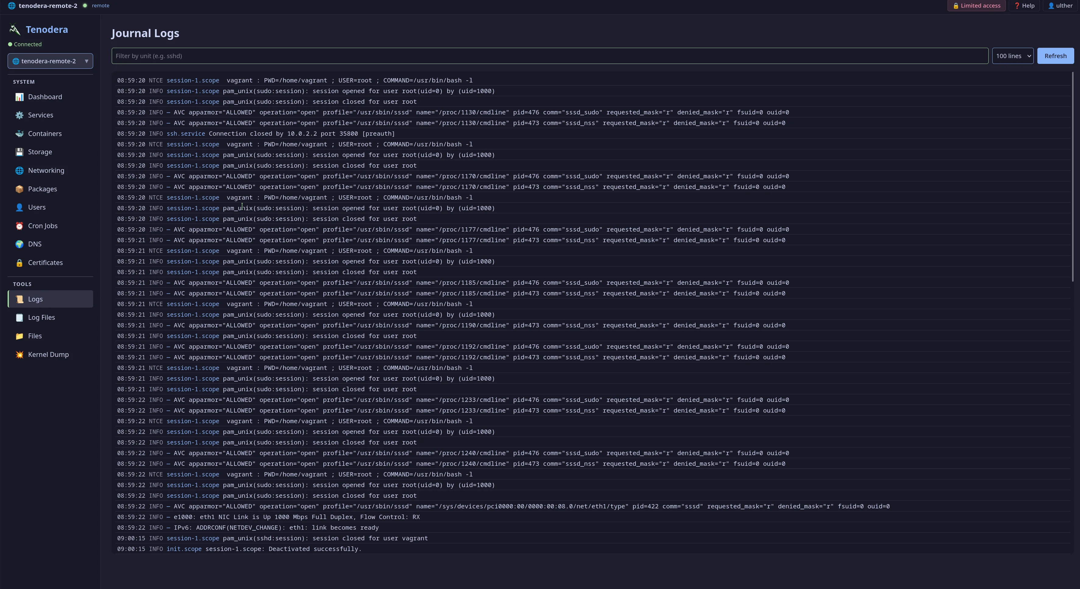Navigate to Containers
This screenshot has width=1080, height=589.
coord(50,134)
